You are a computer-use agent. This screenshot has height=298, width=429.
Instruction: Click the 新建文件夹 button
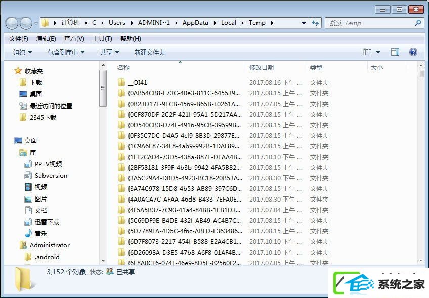click(x=149, y=52)
